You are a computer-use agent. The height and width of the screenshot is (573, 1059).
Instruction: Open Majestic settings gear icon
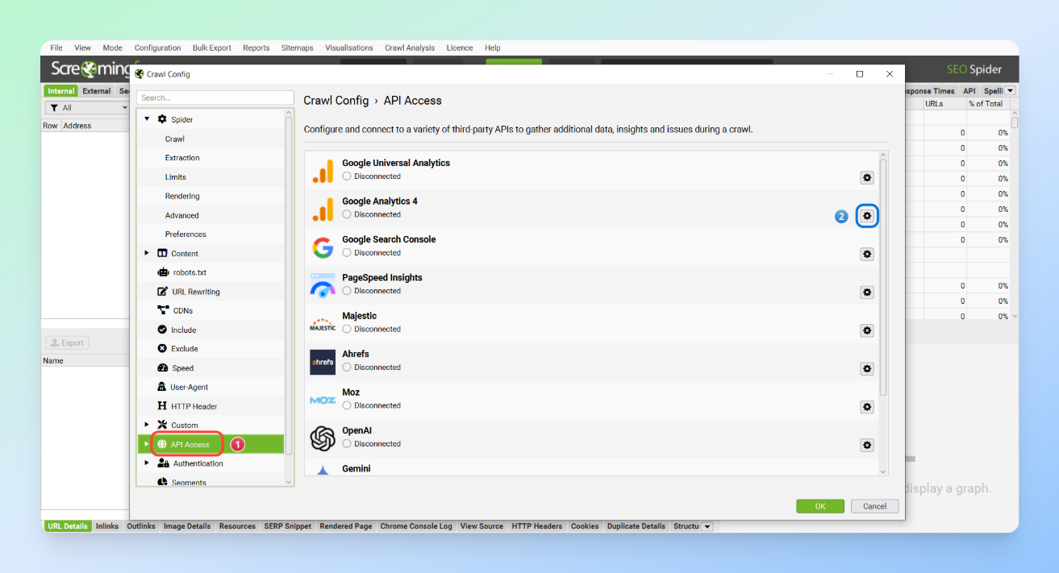867,330
